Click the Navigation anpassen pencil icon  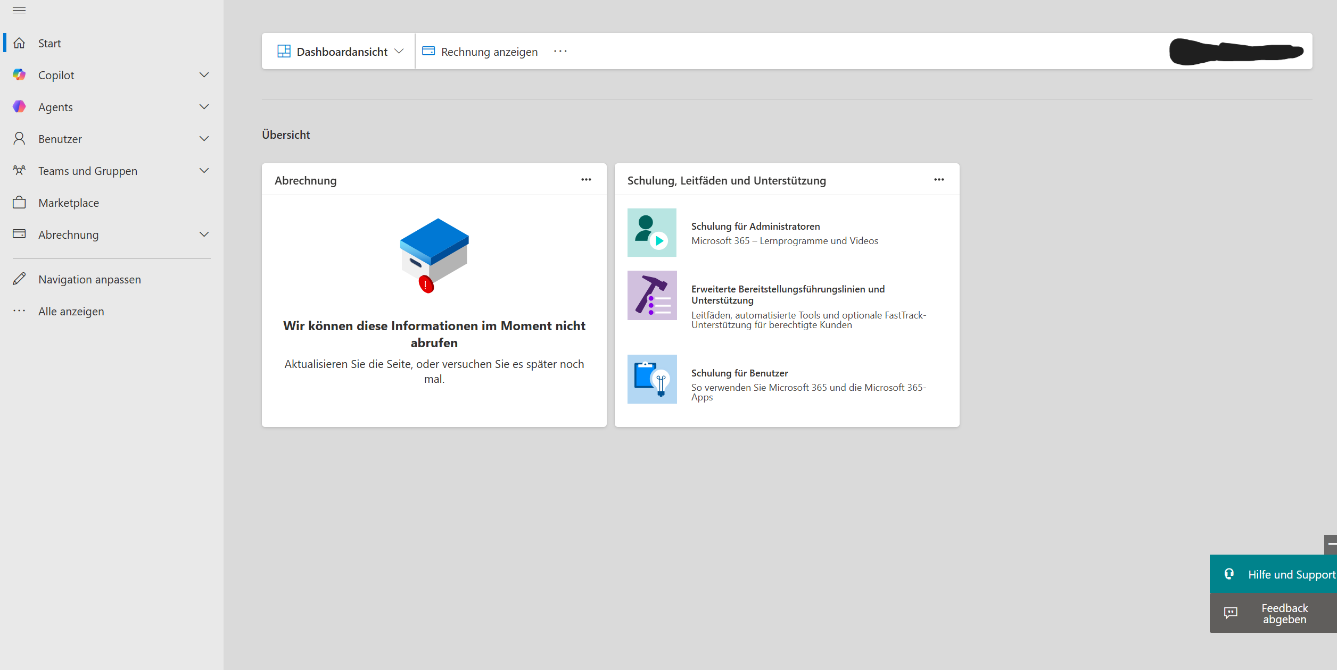point(19,279)
